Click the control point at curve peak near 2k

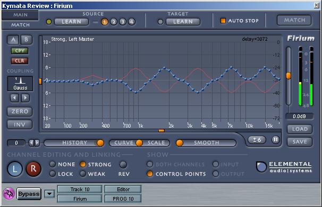164,68
